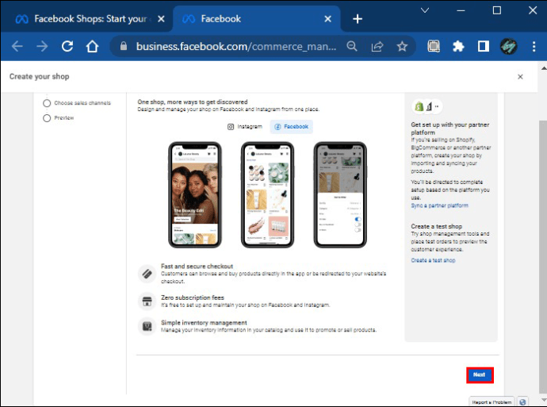The image size is (547, 407).
Task: View site security lock info
Action: [124, 46]
